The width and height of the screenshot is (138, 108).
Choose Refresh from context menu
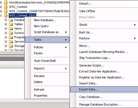(47, 90)
